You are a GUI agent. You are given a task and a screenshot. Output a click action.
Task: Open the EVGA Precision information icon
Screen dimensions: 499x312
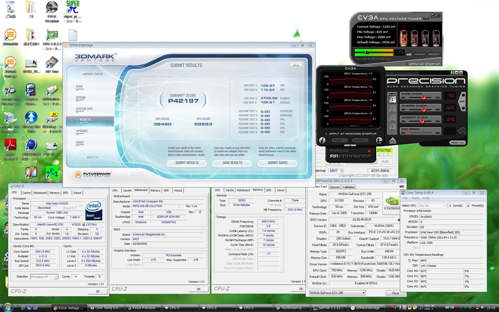322,140
